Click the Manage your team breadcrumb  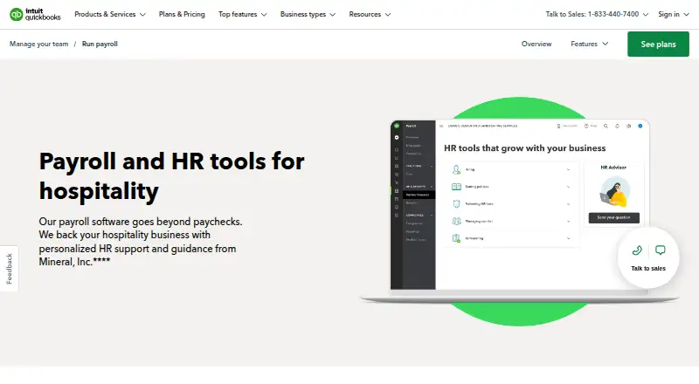[39, 44]
